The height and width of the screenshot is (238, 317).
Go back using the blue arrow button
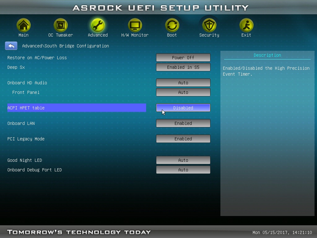[11, 46]
